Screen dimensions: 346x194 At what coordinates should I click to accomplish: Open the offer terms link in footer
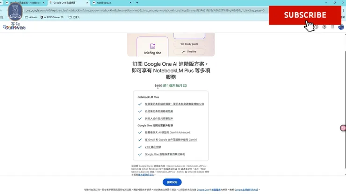216,190
